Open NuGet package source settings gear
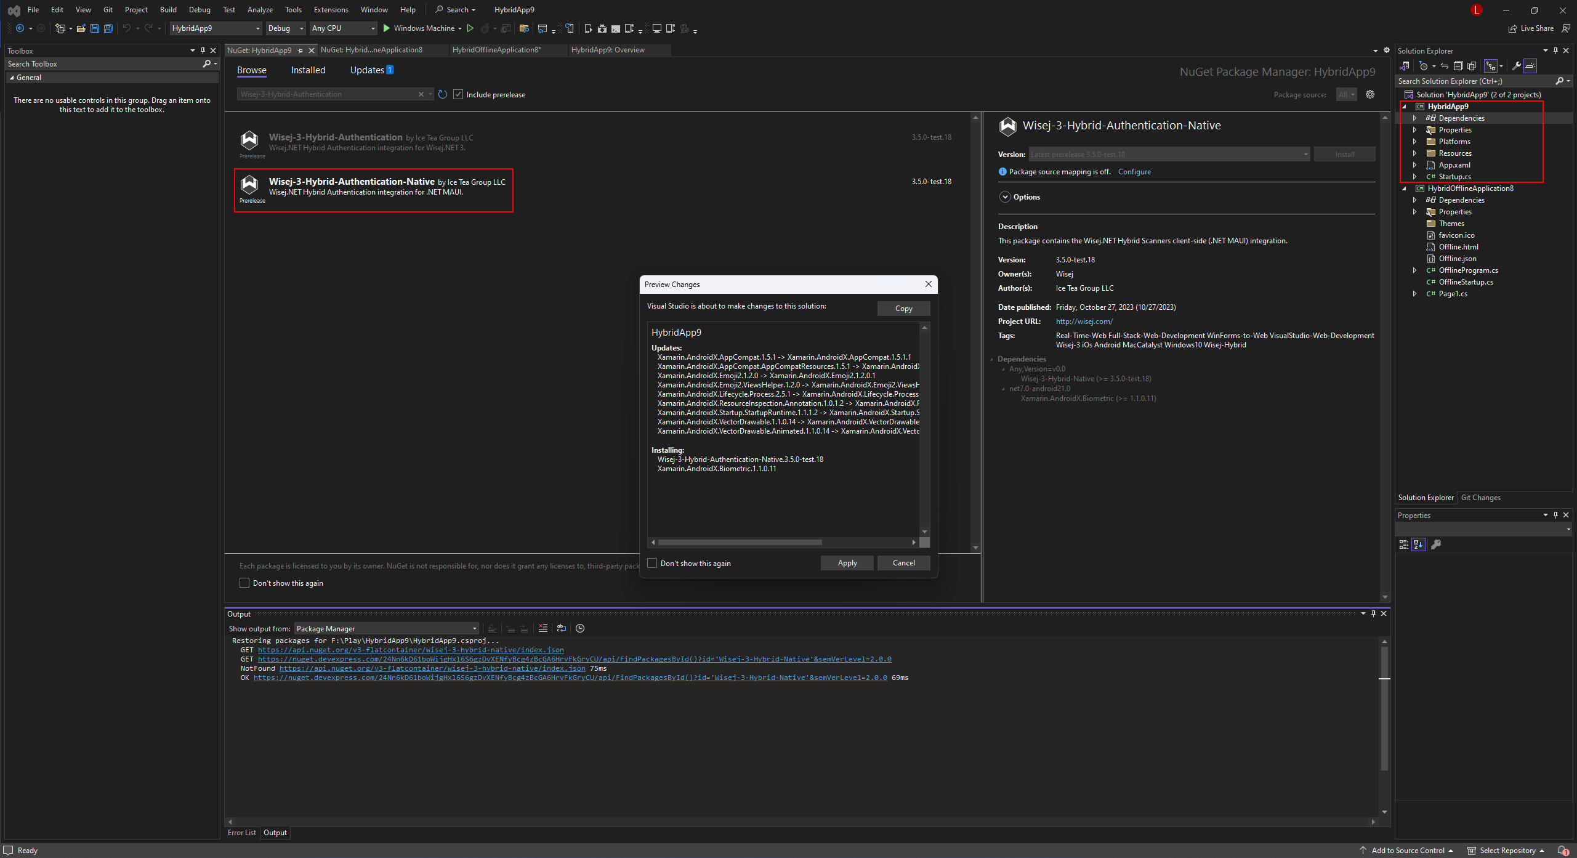This screenshot has width=1577, height=858. click(x=1370, y=94)
